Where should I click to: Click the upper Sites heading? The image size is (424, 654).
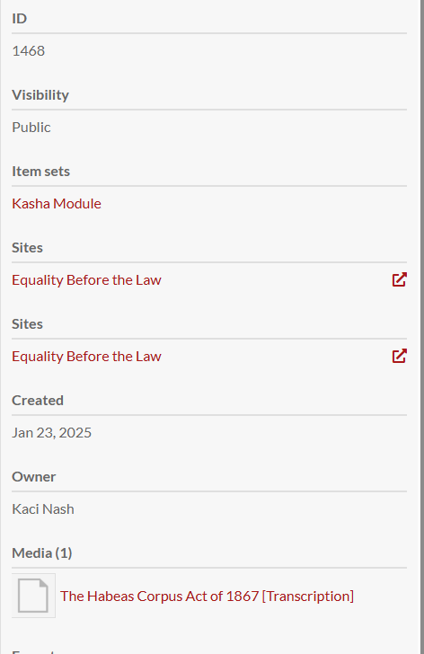coord(27,247)
